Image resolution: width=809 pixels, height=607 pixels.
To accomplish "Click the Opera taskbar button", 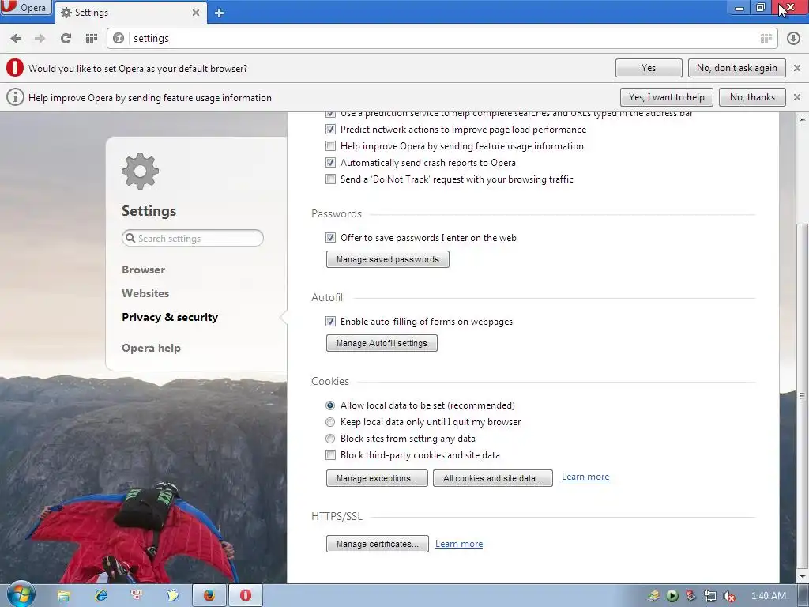I will 246,596.
